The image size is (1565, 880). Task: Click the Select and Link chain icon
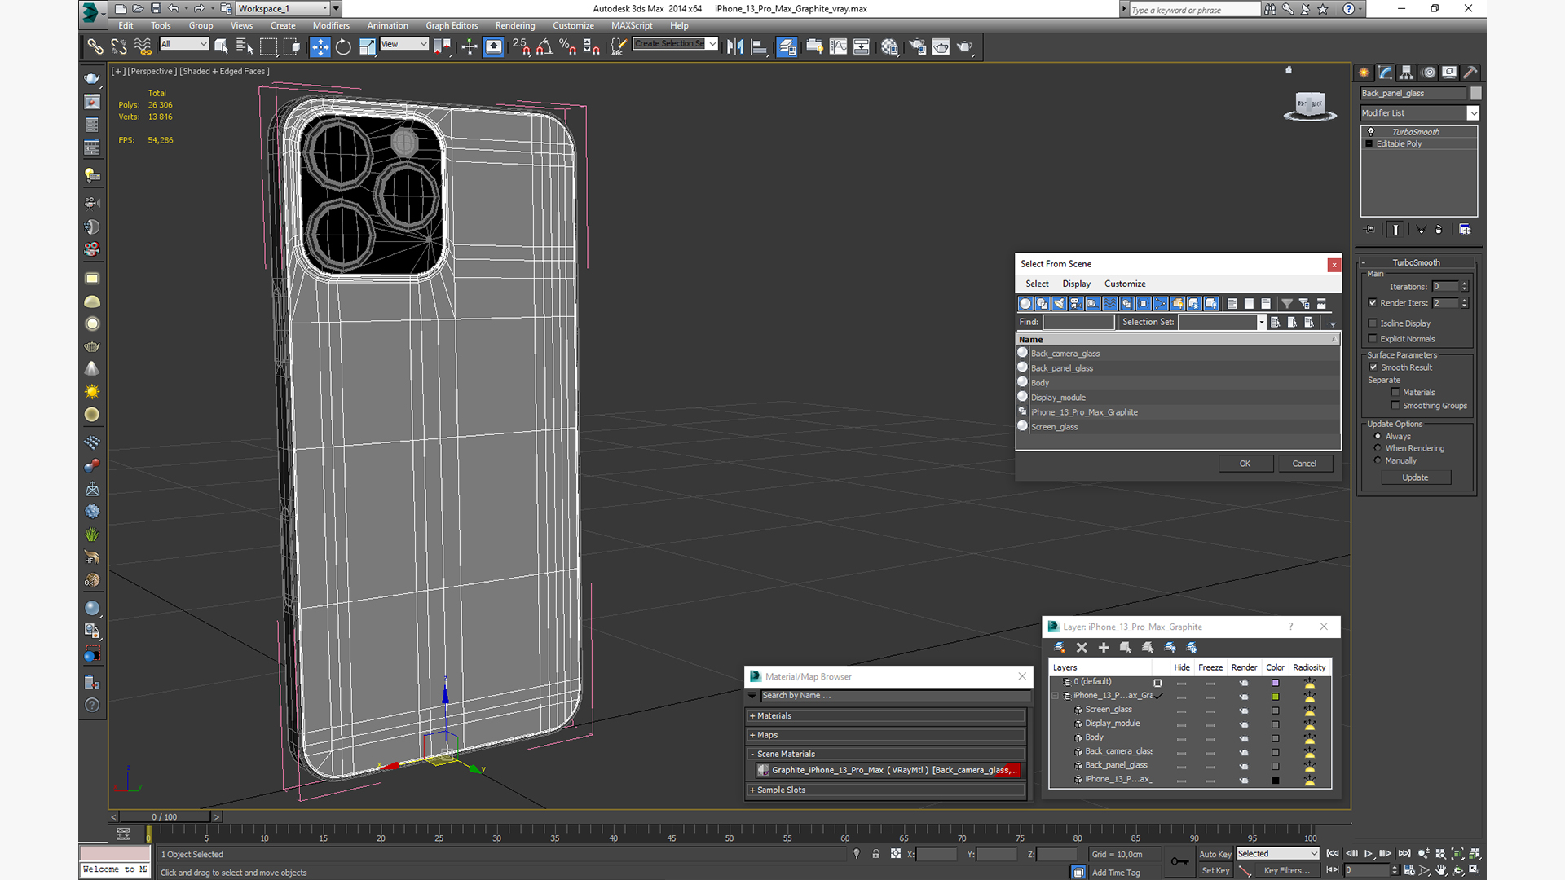(95, 47)
